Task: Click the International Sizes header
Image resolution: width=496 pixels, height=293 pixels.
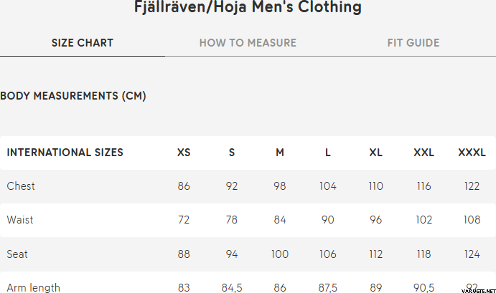Action: point(65,153)
